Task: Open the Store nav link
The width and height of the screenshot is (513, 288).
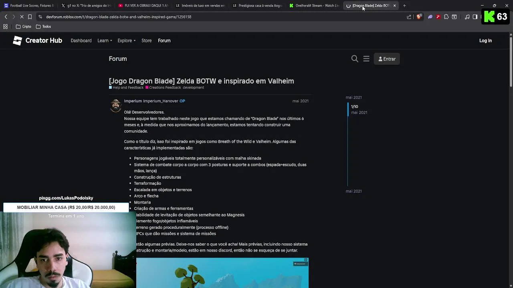Action: (146, 40)
